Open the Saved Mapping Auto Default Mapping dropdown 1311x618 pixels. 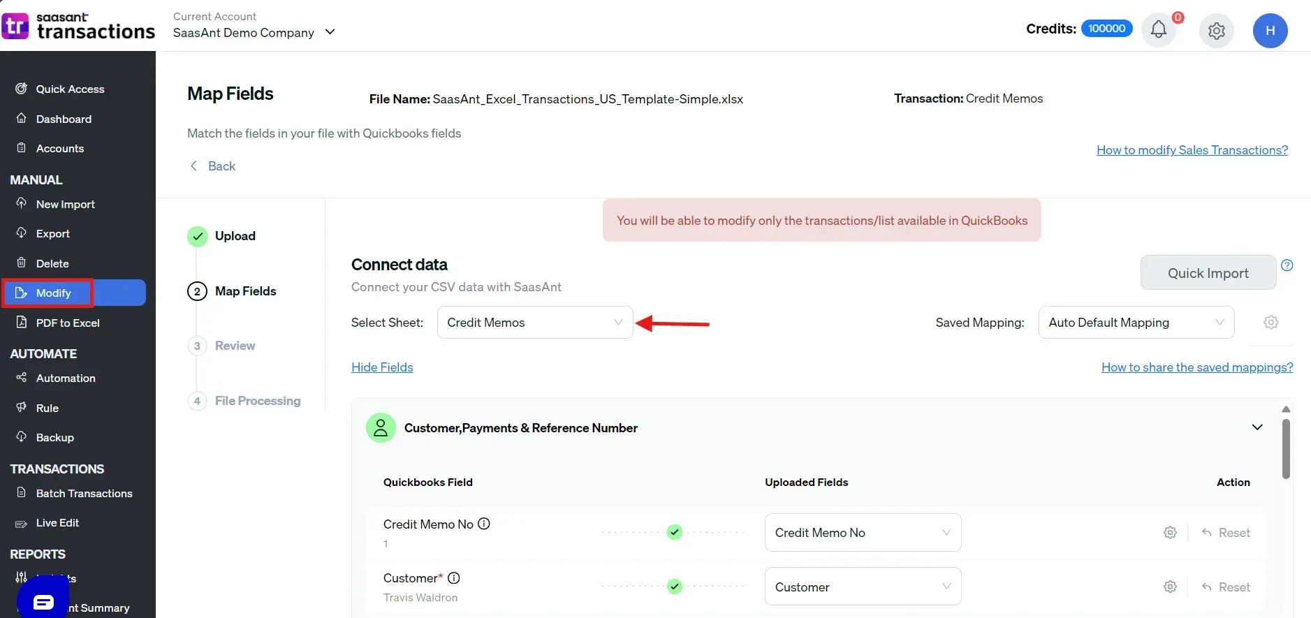click(1136, 323)
